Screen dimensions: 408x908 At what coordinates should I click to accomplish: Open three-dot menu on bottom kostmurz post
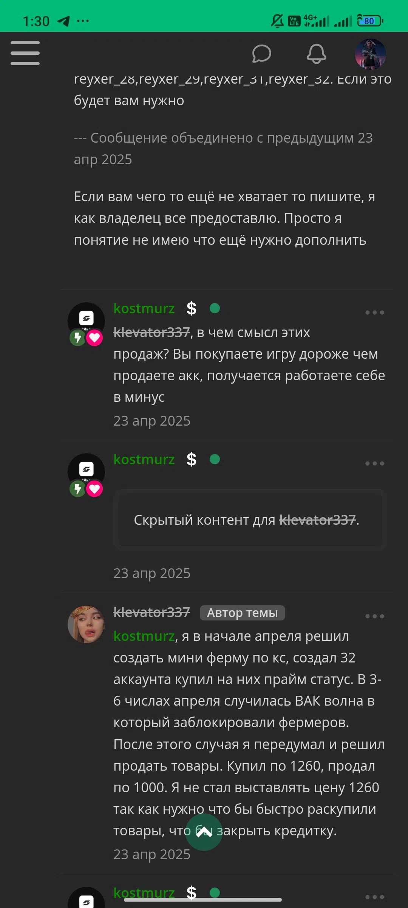pyautogui.click(x=374, y=897)
